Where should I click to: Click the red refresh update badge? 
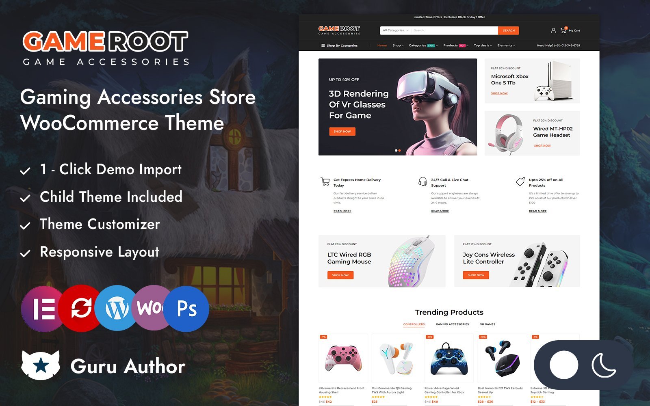(81, 308)
